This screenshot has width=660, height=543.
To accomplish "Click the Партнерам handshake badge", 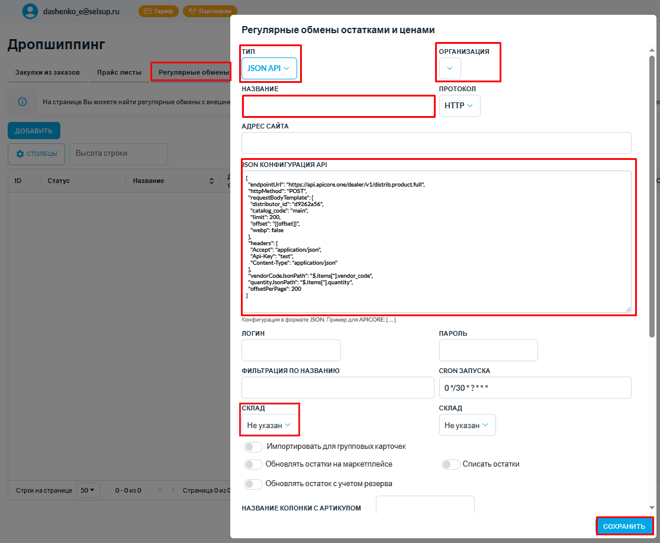I will (x=210, y=11).
